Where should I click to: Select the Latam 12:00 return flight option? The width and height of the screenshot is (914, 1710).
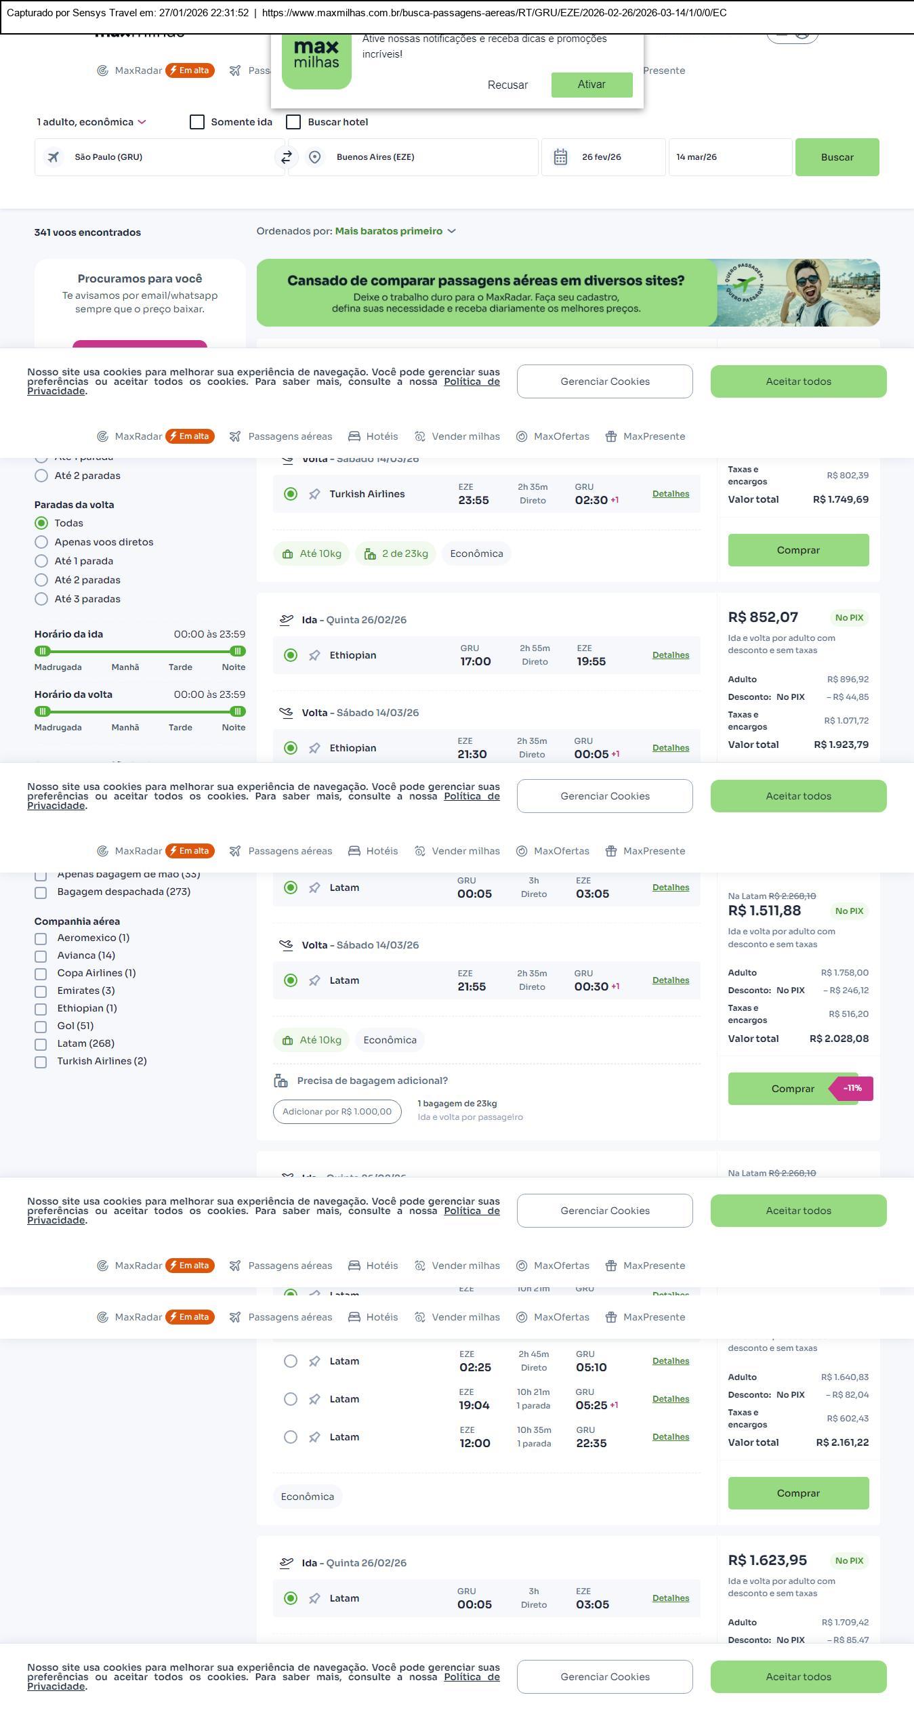point(291,1438)
